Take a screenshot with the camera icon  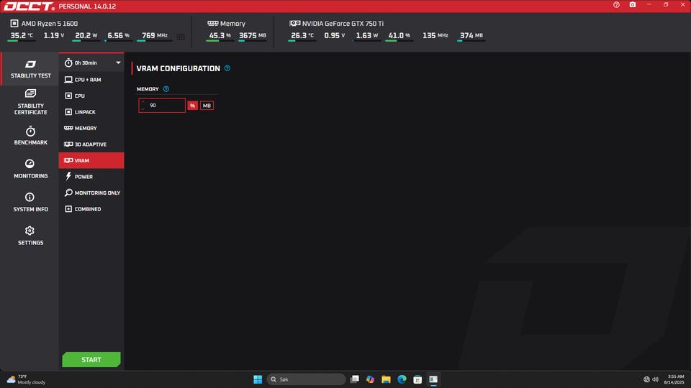coord(633,5)
